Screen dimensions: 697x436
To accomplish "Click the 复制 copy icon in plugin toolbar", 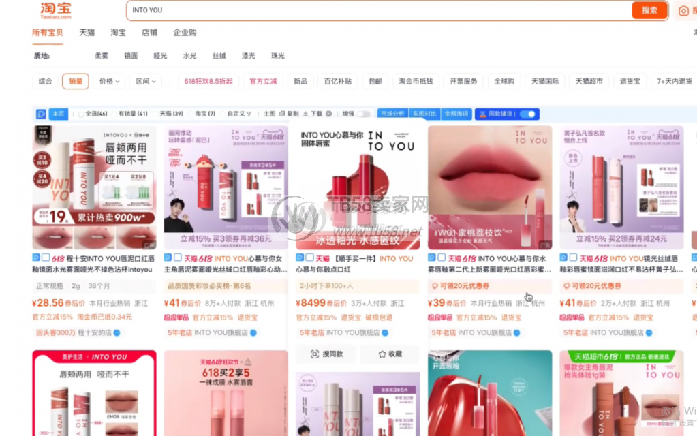I will coord(282,114).
